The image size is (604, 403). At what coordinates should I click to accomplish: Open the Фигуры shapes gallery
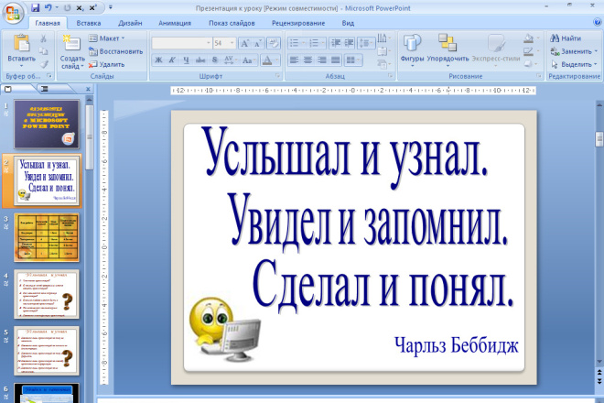click(412, 50)
